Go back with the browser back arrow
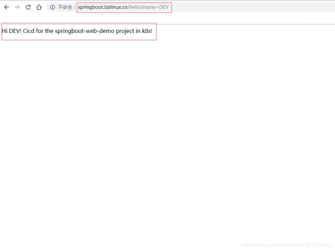335x251 pixels. tap(6, 7)
